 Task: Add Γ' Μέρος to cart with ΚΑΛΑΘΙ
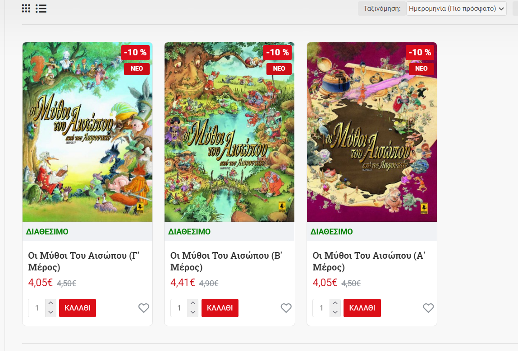tap(78, 308)
